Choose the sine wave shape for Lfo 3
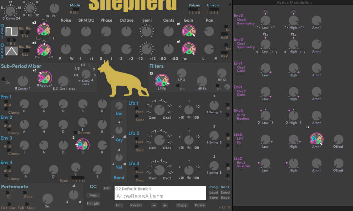 click(x=149, y=172)
